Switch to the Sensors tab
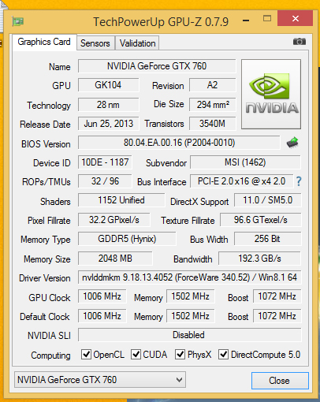This screenshot has height=402, width=320. coord(95,43)
